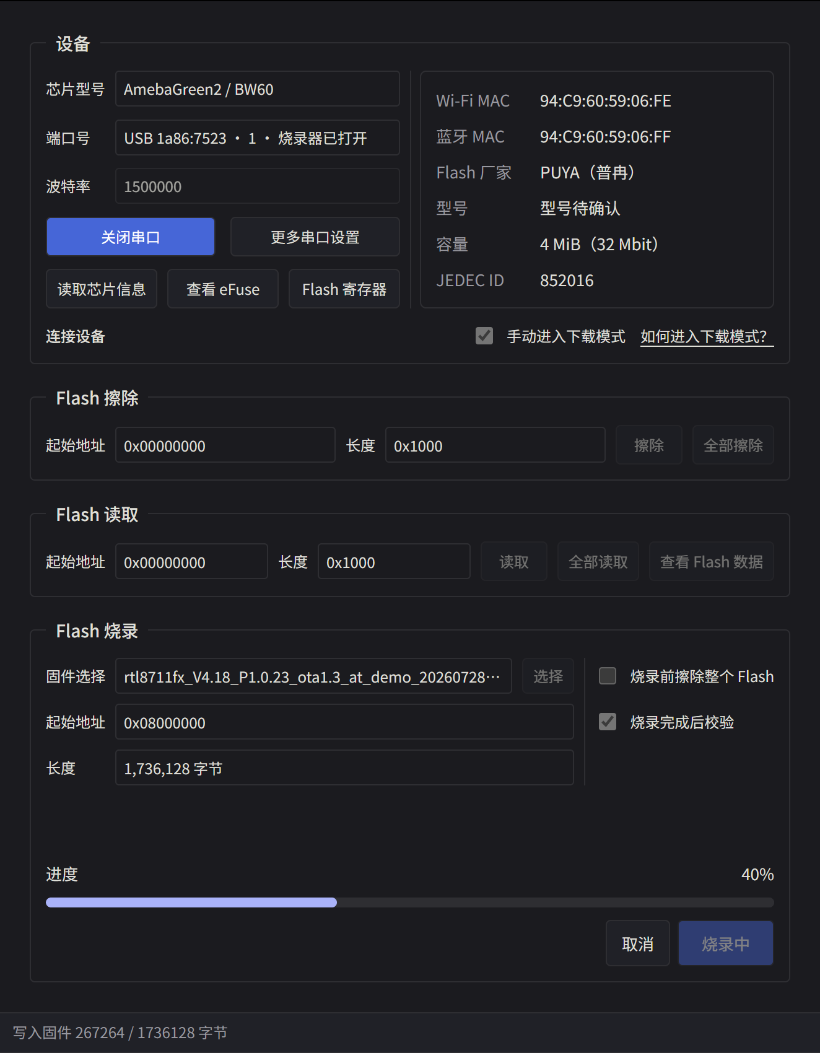Click the flashing progress bar
820x1053 pixels.
[410, 902]
